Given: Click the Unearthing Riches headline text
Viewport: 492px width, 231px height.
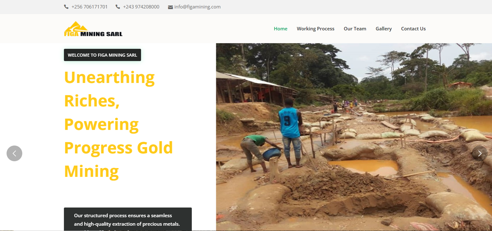Looking at the screenshot, I should click(109, 89).
